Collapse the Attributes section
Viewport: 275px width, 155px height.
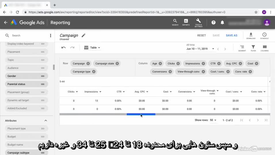45,121
